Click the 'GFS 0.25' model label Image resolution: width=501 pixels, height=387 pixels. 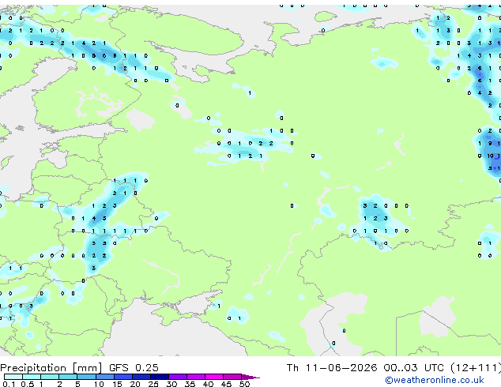pyautogui.click(x=134, y=367)
